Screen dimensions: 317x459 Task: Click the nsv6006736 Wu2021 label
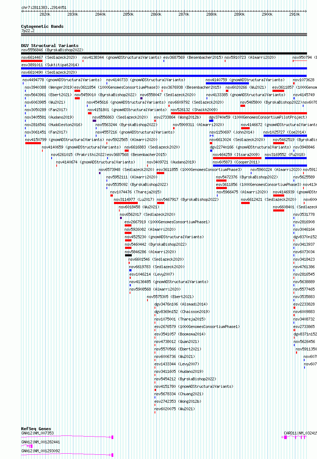coord(175,356)
